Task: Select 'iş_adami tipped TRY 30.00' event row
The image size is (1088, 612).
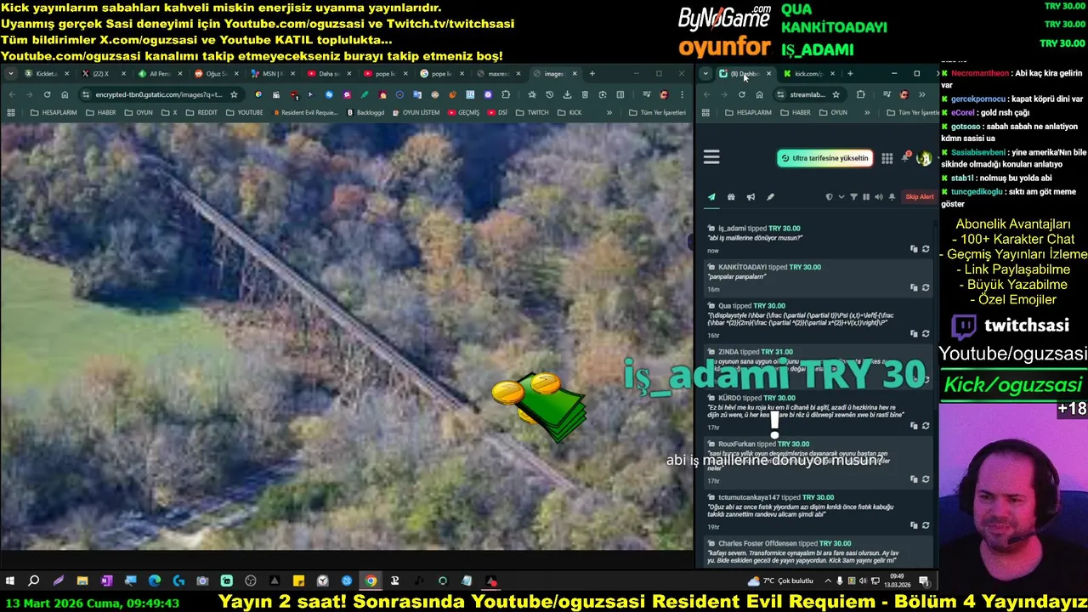Action: click(x=819, y=239)
